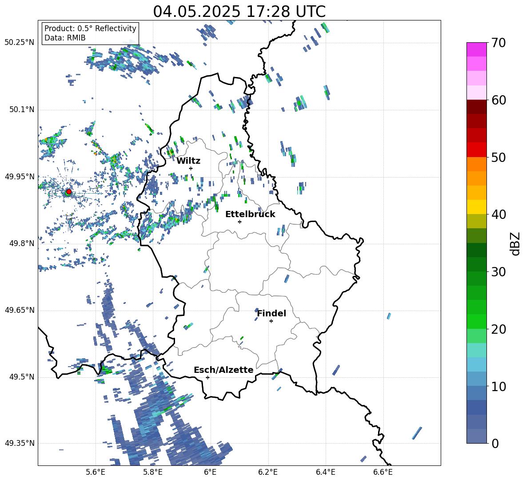This screenshot has width=526, height=481.
Task: Pick the magenta top colorbar segment
Action: coord(477,49)
